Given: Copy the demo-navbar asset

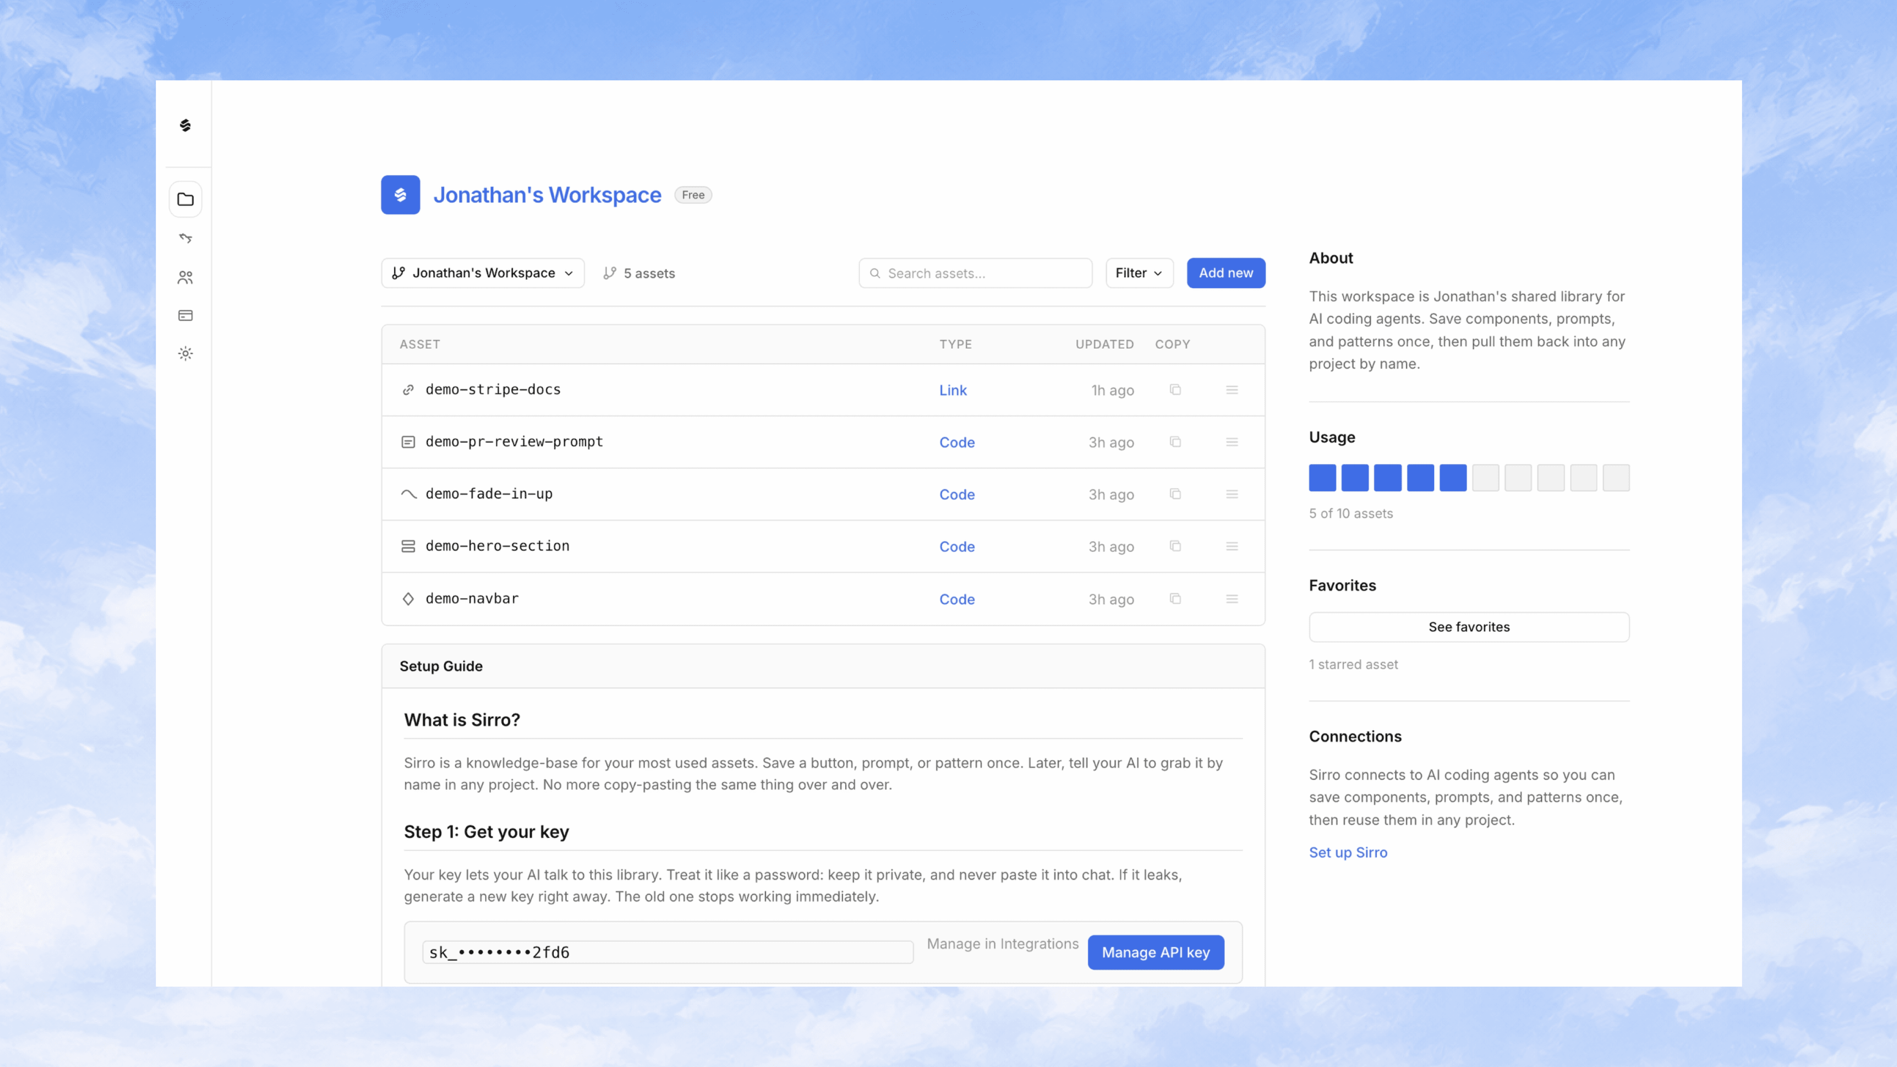Looking at the screenshot, I should point(1175,599).
